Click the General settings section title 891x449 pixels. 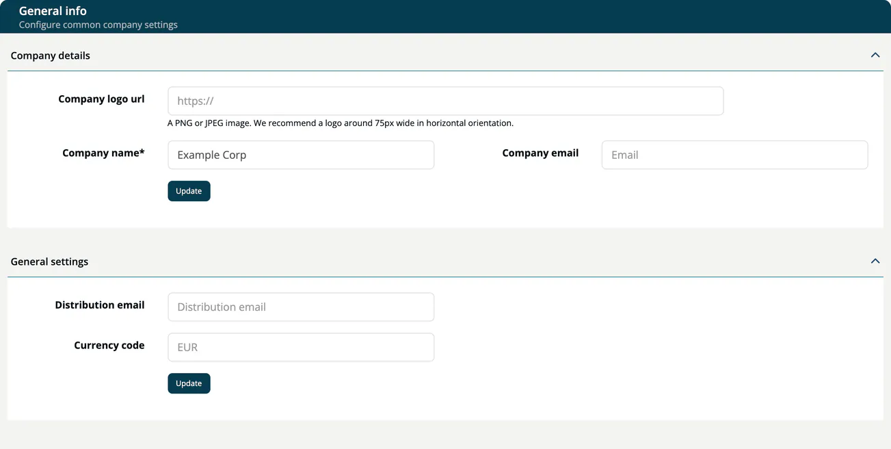tap(49, 261)
